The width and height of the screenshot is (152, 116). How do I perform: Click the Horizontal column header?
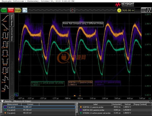117,104
